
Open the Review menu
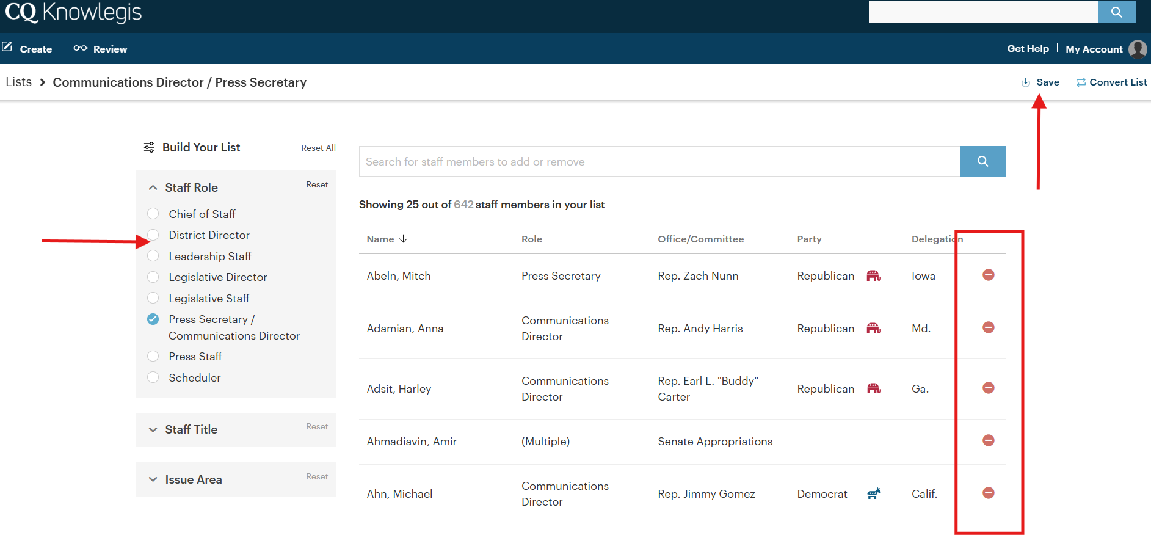[101, 49]
